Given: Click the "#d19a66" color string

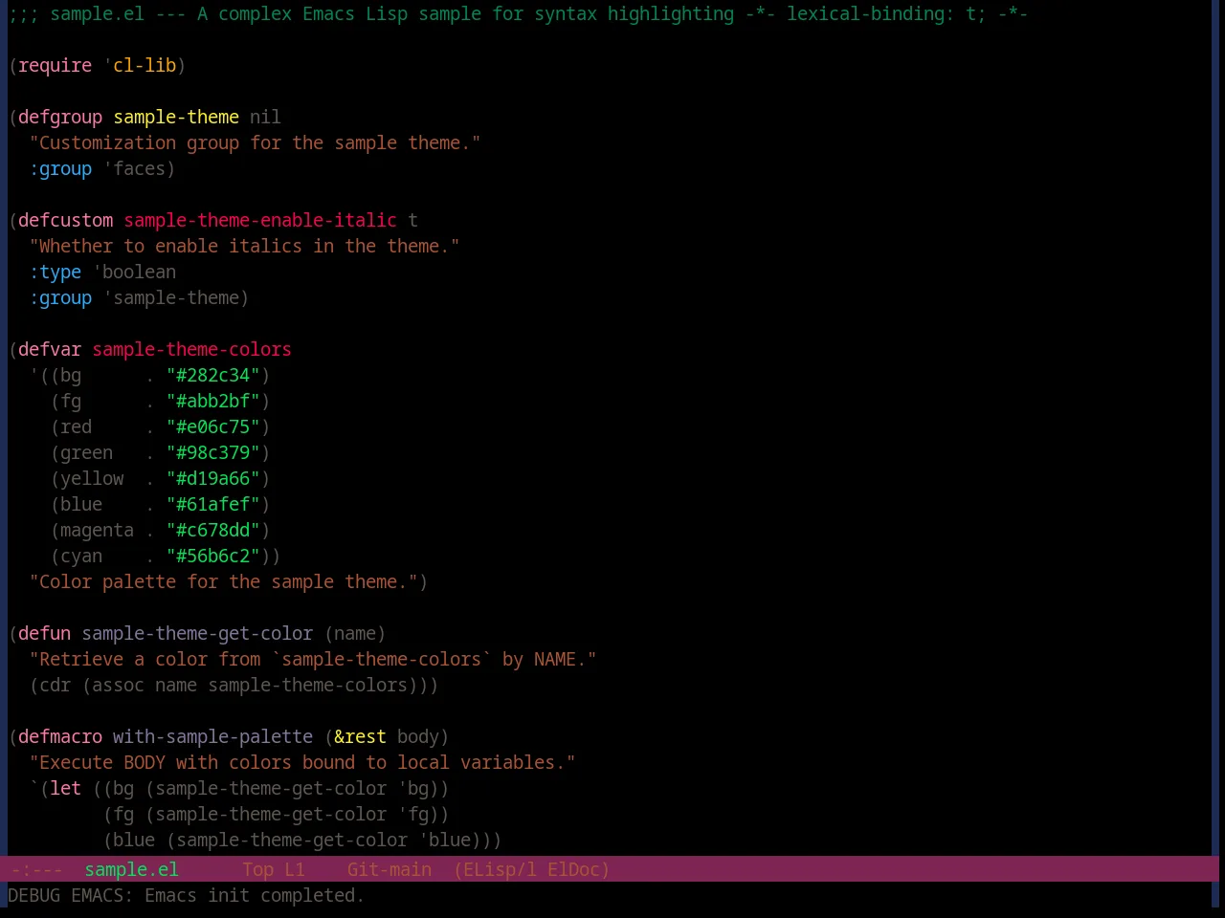Looking at the screenshot, I should tap(213, 478).
